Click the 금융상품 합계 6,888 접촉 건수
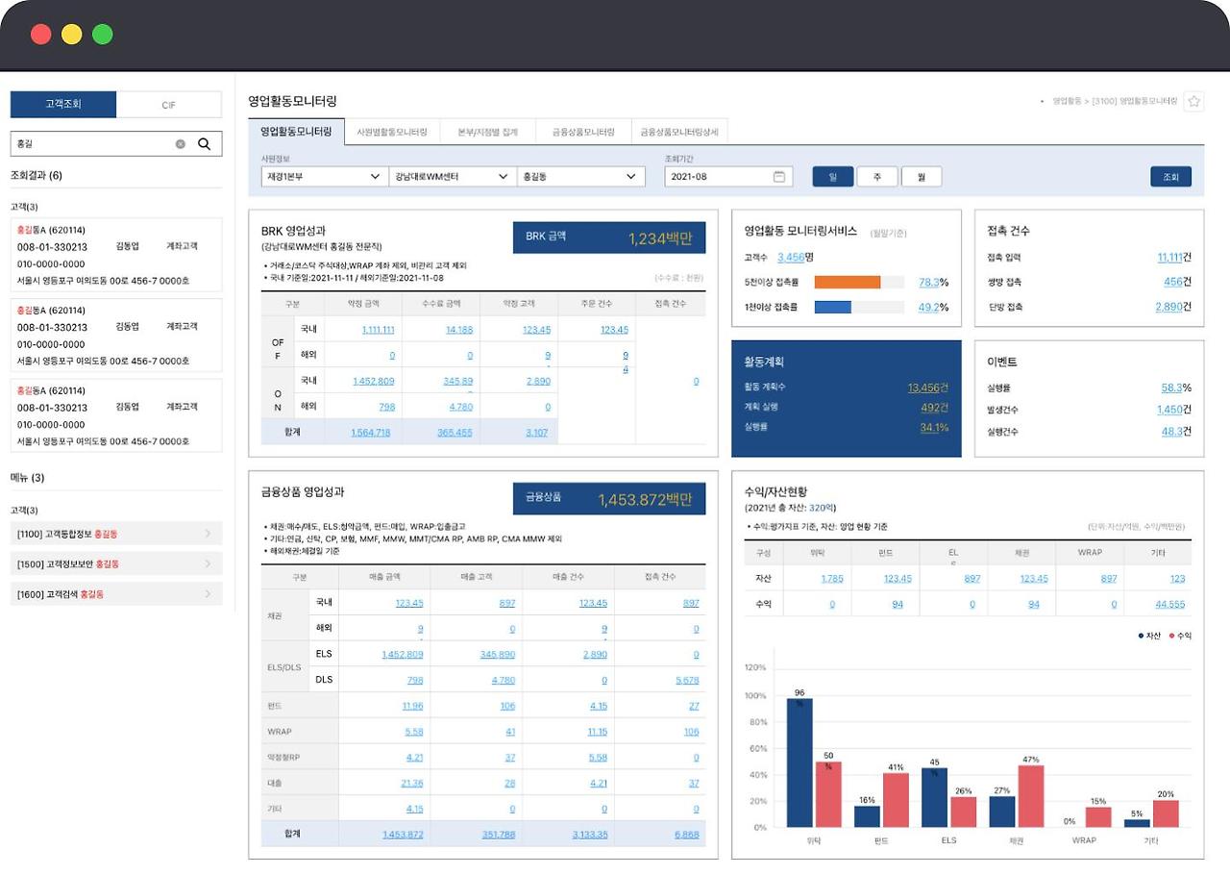1230x875 pixels. pos(687,835)
